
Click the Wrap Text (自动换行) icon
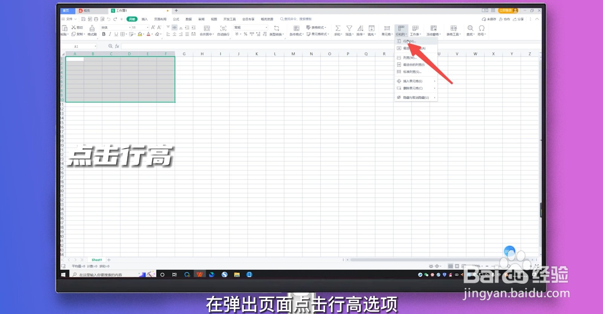pyautogui.click(x=223, y=28)
